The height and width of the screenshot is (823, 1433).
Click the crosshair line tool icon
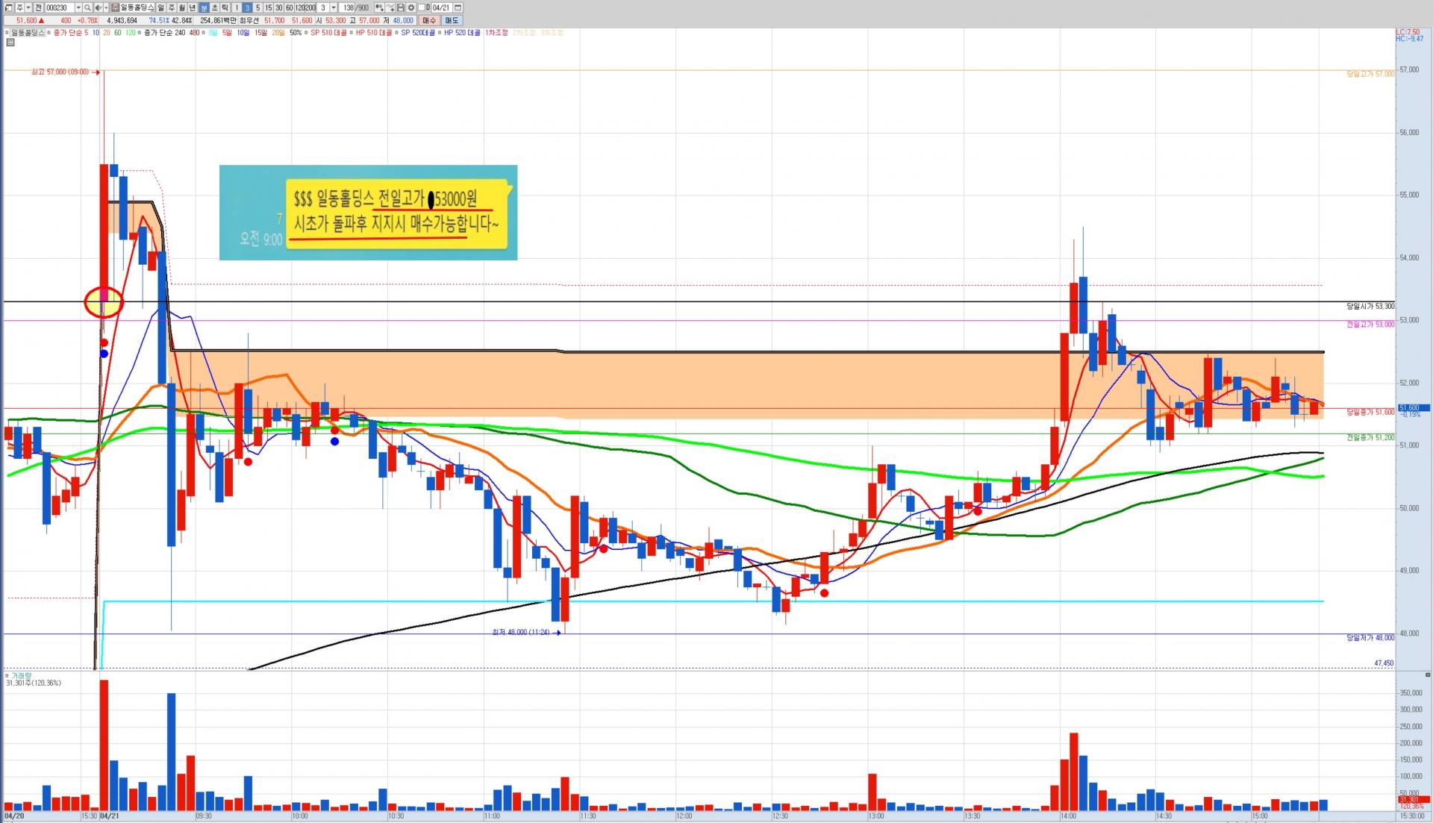[x=390, y=7]
